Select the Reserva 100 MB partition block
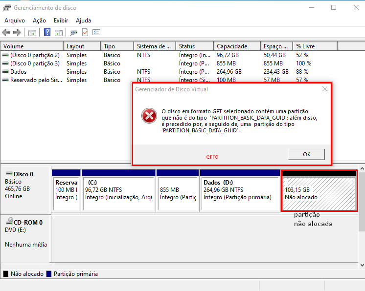 click(x=66, y=190)
